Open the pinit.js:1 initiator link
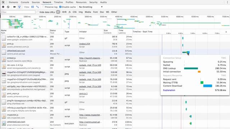 coord(83,94)
